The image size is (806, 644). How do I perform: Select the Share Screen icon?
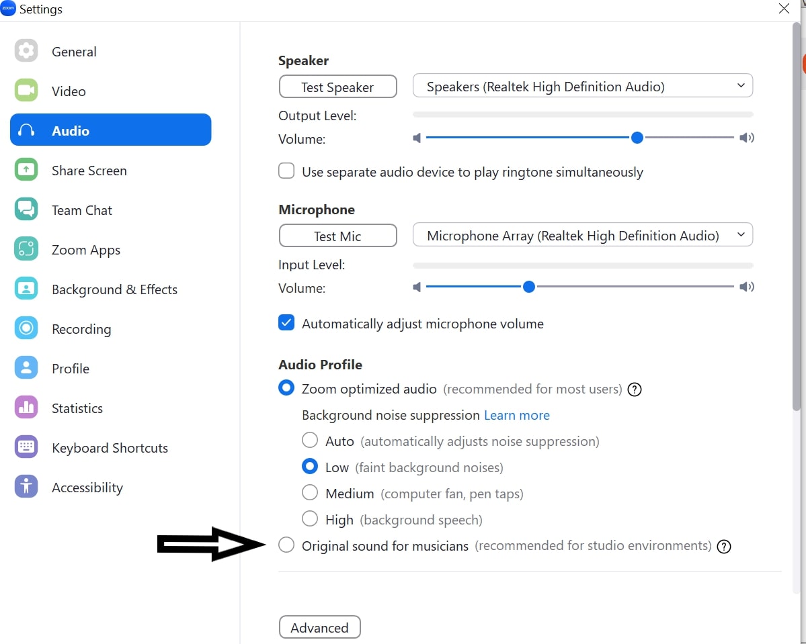(x=26, y=170)
